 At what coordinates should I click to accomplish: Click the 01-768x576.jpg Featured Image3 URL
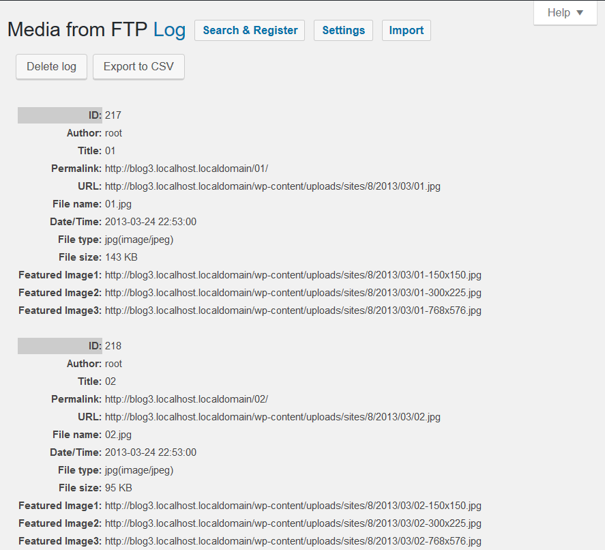[293, 310]
